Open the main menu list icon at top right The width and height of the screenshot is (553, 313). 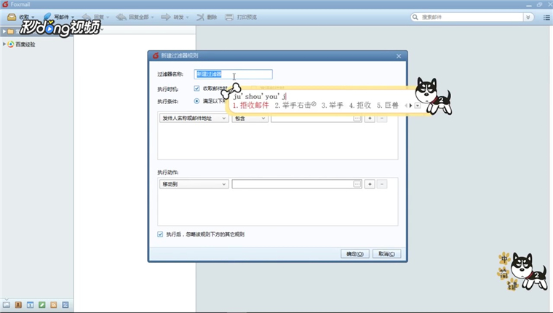click(x=546, y=17)
